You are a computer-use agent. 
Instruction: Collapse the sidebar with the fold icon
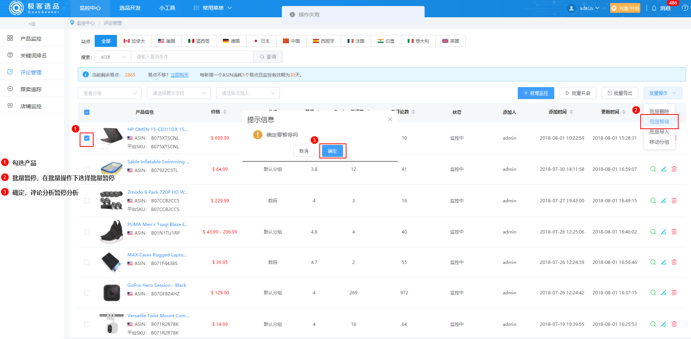point(32,24)
